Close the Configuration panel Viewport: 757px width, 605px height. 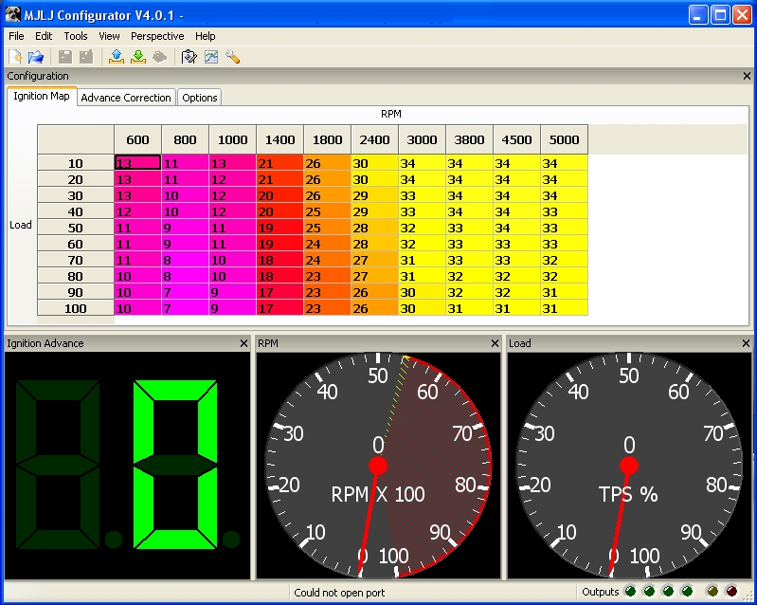[747, 76]
